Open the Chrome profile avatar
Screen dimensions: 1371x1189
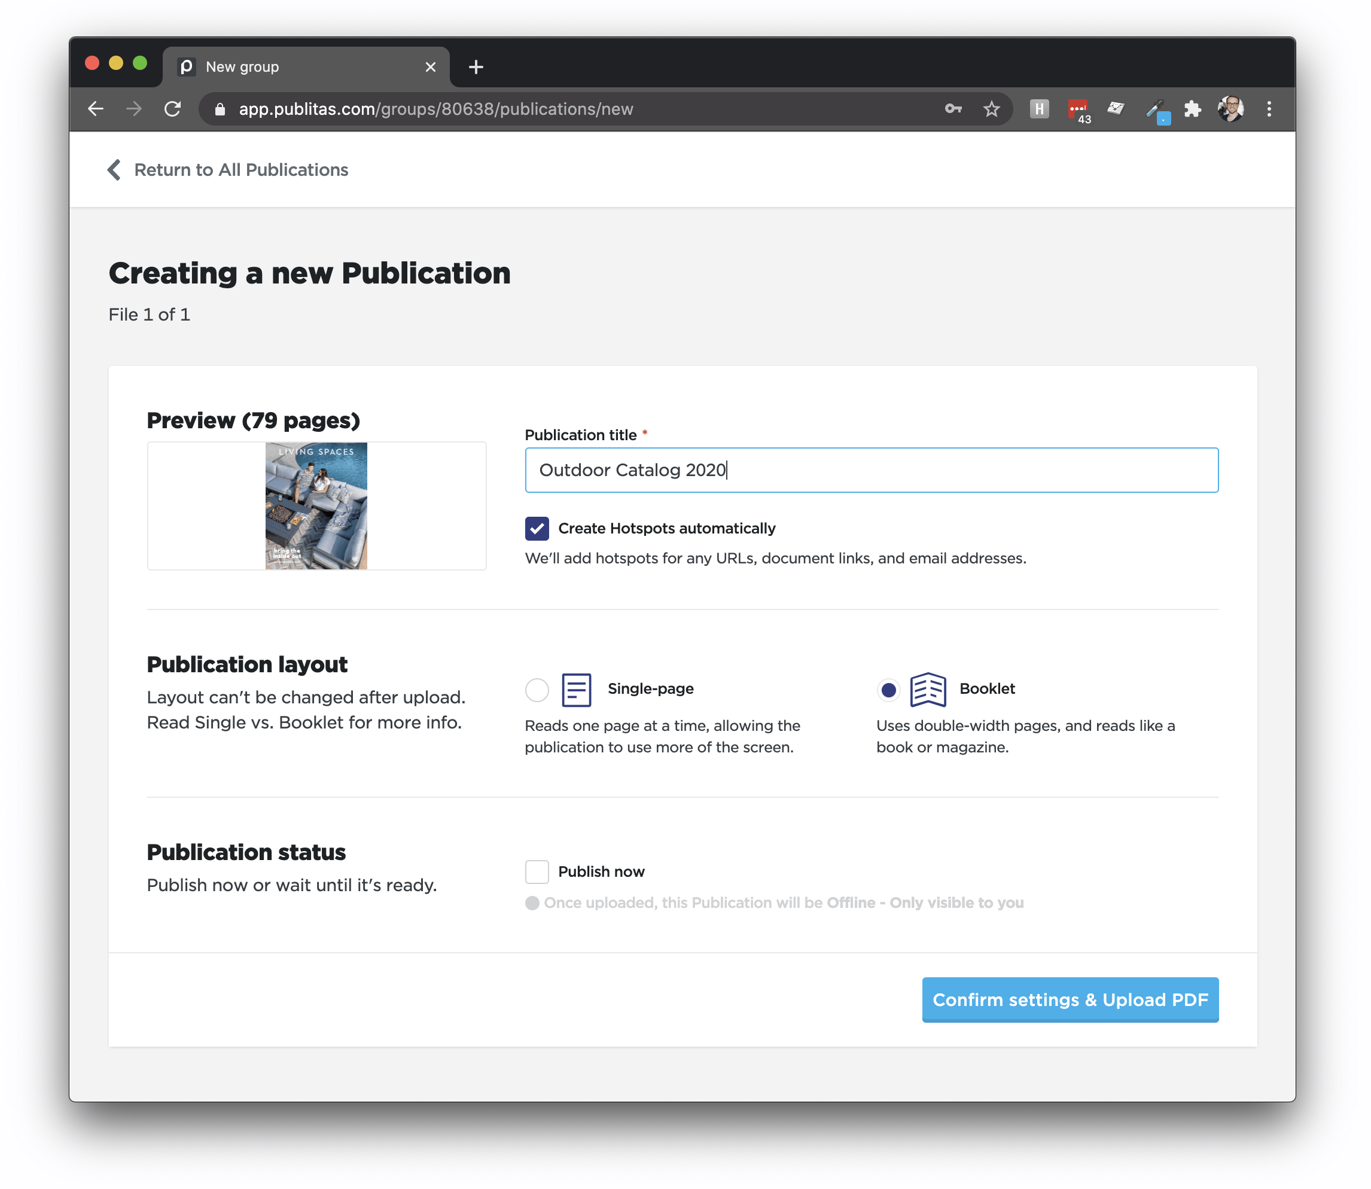point(1230,109)
